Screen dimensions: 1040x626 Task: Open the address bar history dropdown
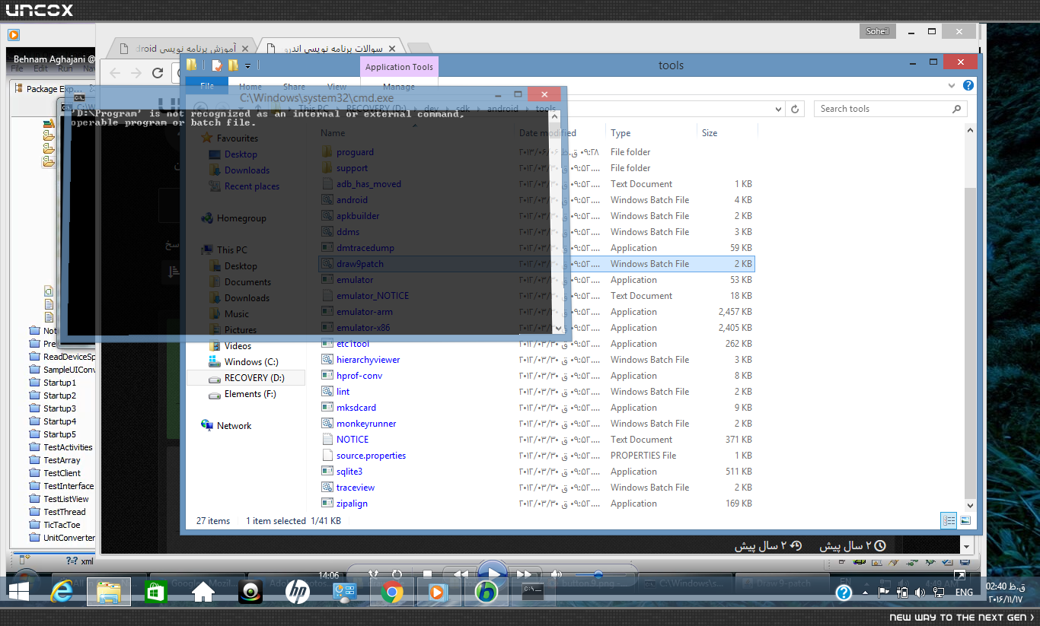pos(777,109)
